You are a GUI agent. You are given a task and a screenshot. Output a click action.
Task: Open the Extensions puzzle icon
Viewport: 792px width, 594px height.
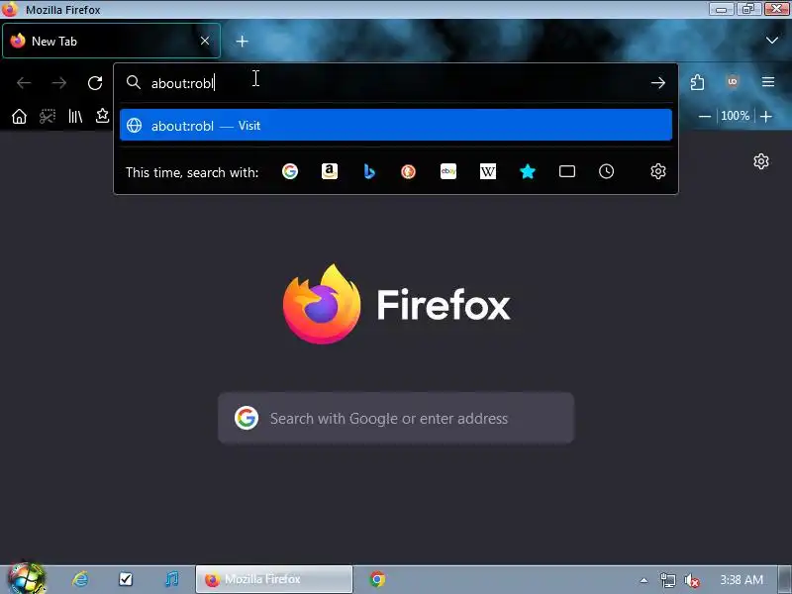pos(697,82)
